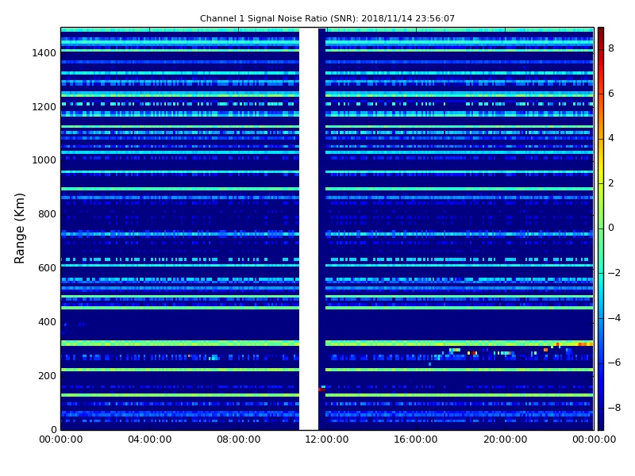
Task: Click the 400 range tick label
Action: [x=47, y=322]
